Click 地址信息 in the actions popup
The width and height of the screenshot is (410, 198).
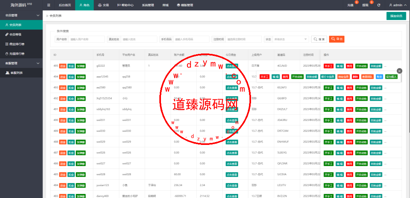(x=343, y=77)
